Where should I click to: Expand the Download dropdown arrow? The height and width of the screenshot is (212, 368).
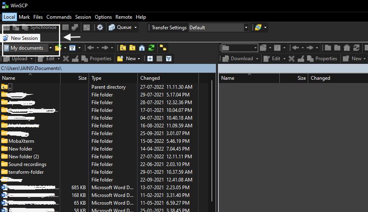pyautogui.click(x=257, y=59)
